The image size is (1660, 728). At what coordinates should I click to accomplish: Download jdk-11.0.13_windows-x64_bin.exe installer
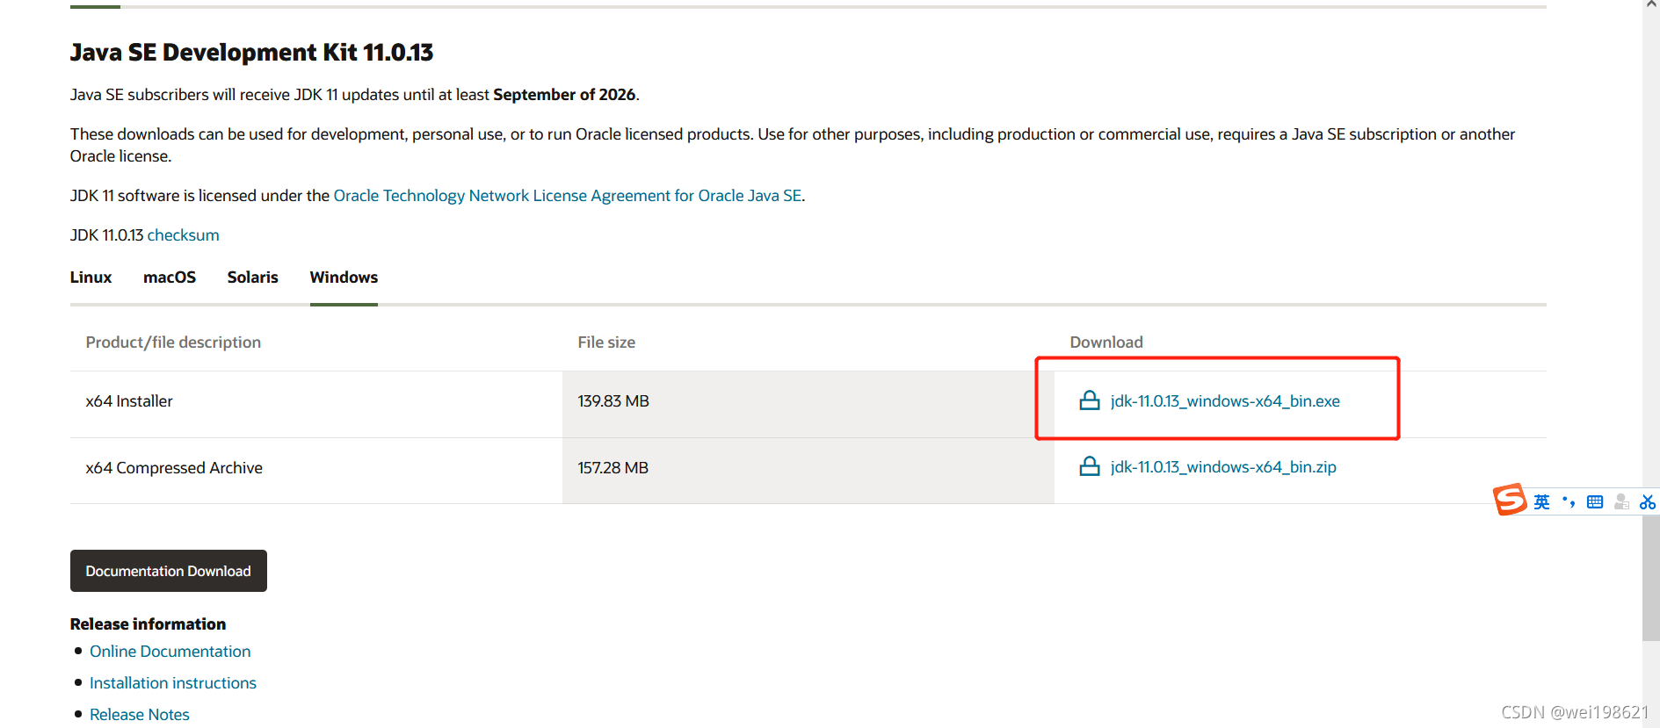click(x=1225, y=401)
